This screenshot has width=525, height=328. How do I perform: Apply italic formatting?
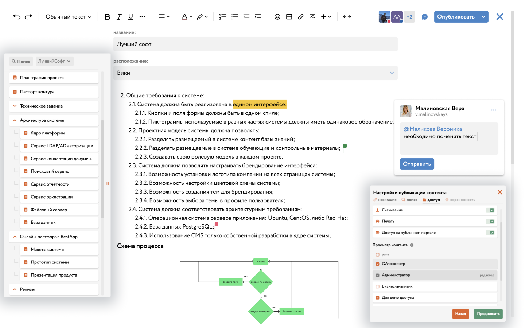pyautogui.click(x=119, y=17)
